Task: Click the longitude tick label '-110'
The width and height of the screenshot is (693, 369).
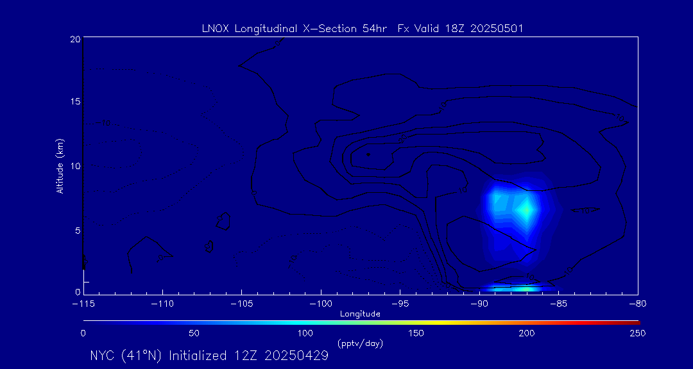Action: 162,304
